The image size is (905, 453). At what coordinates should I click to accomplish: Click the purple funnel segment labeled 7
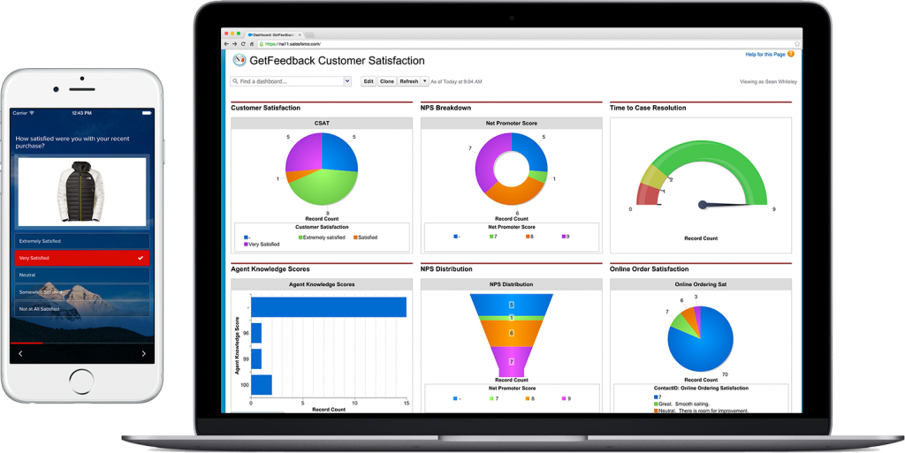pyautogui.click(x=512, y=361)
